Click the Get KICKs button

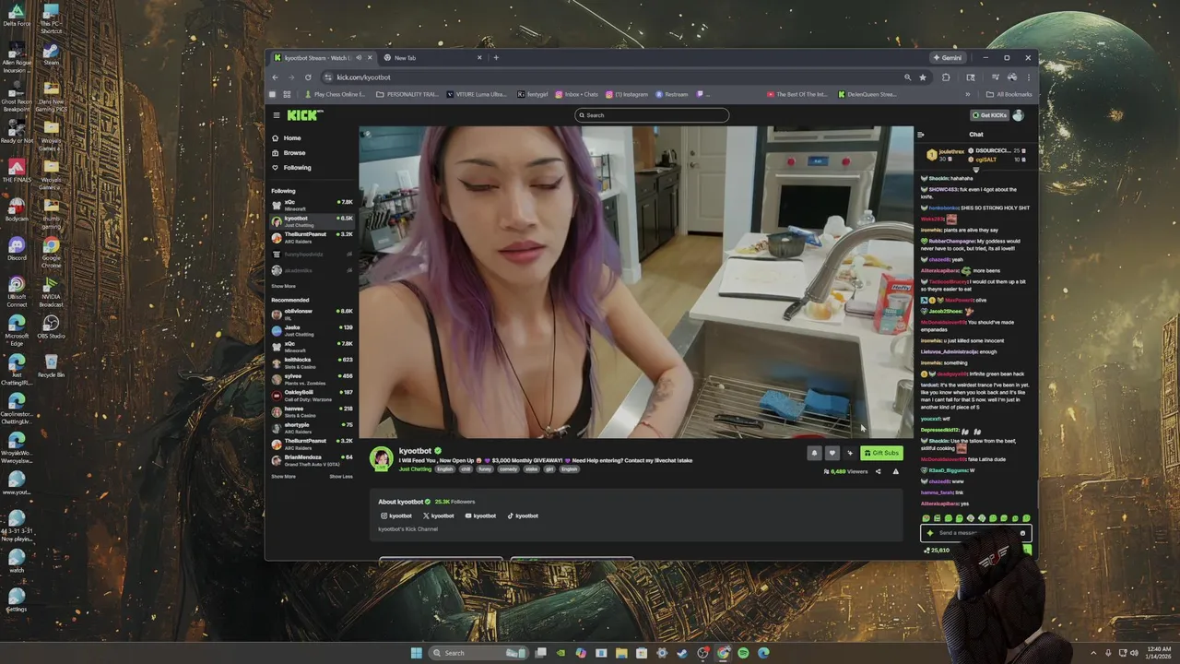(988, 115)
